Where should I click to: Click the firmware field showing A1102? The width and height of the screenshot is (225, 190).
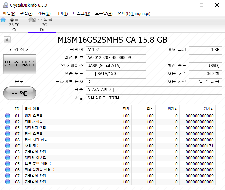[116, 50]
